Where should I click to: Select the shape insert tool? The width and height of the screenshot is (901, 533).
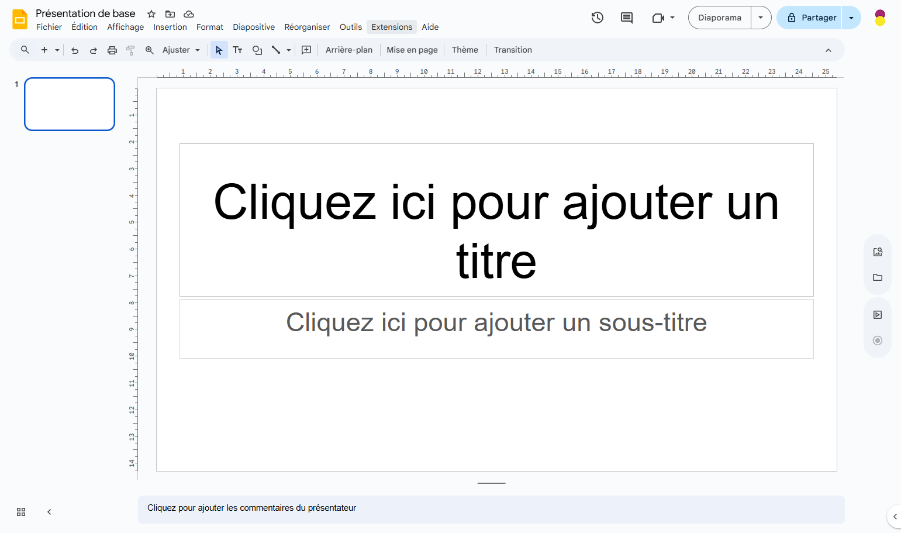tap(257, 50)
